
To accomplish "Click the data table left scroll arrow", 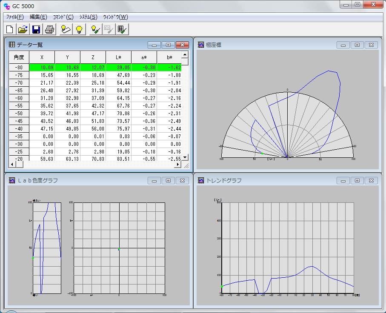I will tap(12, 164).
